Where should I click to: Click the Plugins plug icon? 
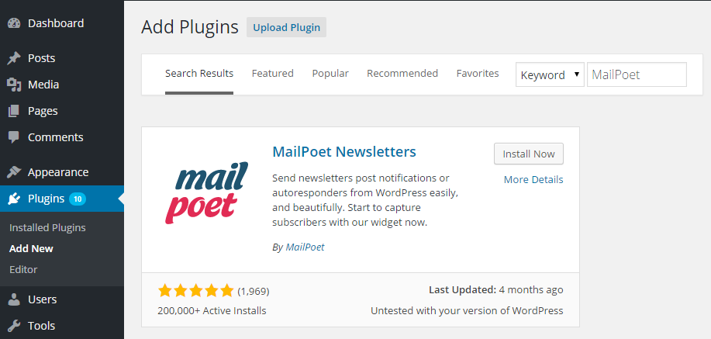pos(14,199)
